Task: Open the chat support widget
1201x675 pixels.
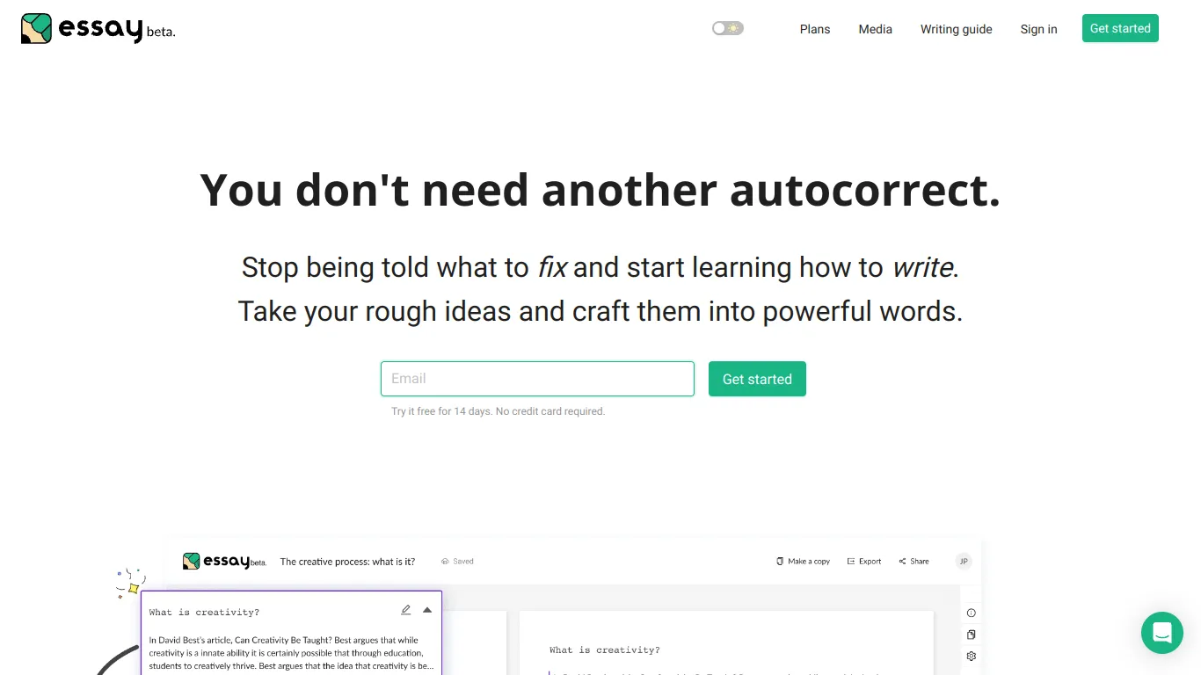Action: (1161, 632)
